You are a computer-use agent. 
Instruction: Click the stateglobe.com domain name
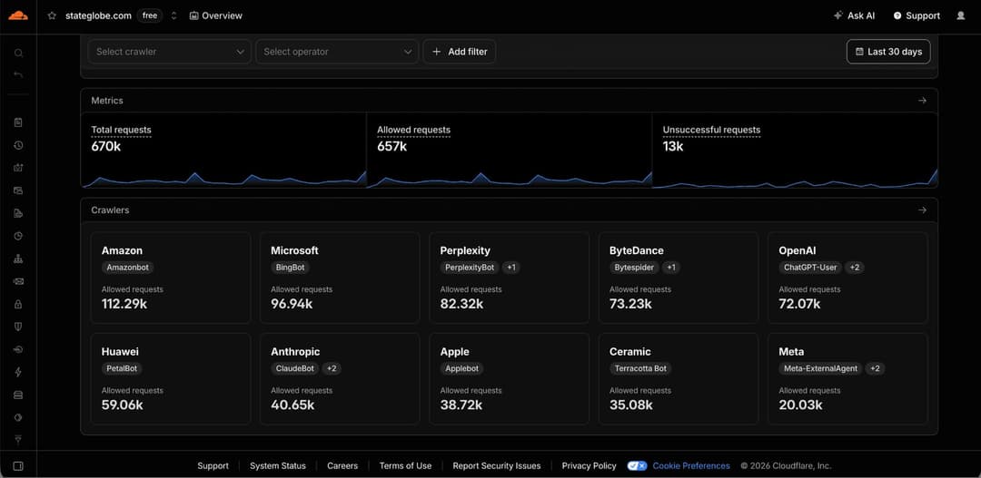pos(98,15)
